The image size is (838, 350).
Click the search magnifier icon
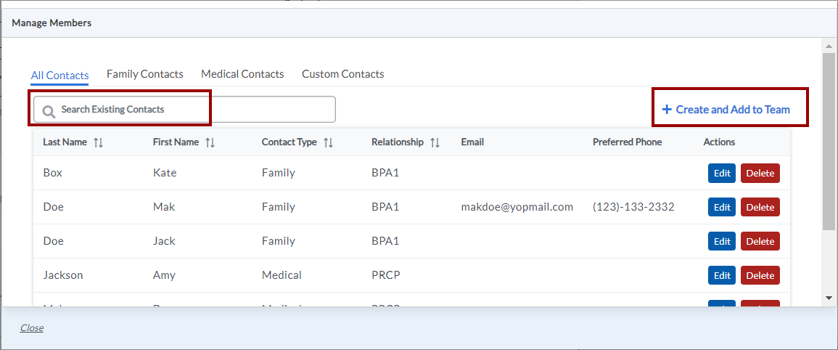pyautogui.click(x=49, y=110)
